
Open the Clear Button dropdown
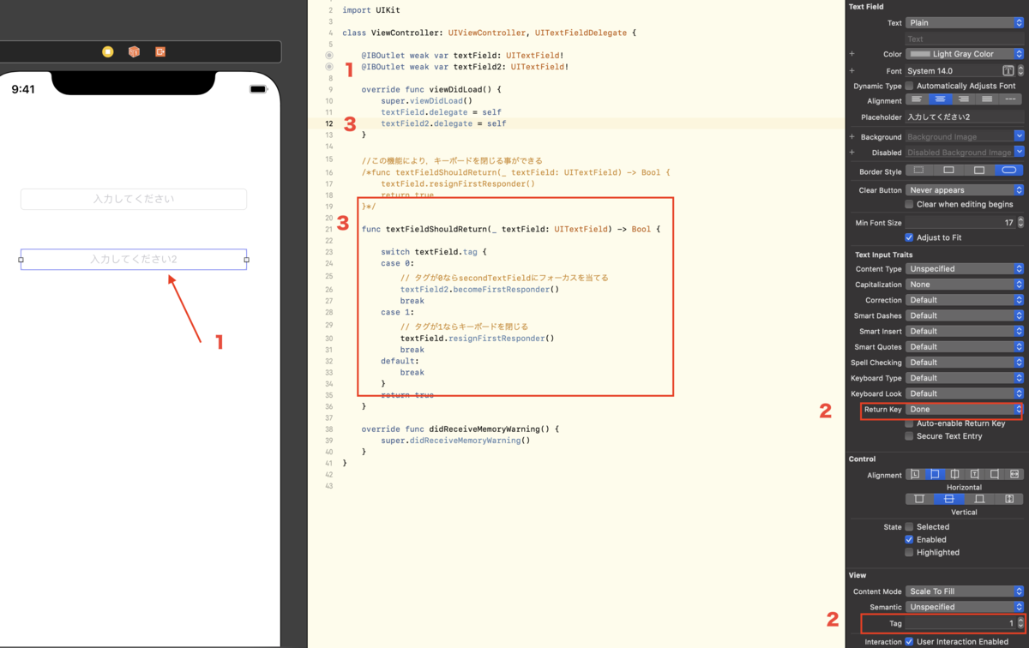click(x=964, y=189)
